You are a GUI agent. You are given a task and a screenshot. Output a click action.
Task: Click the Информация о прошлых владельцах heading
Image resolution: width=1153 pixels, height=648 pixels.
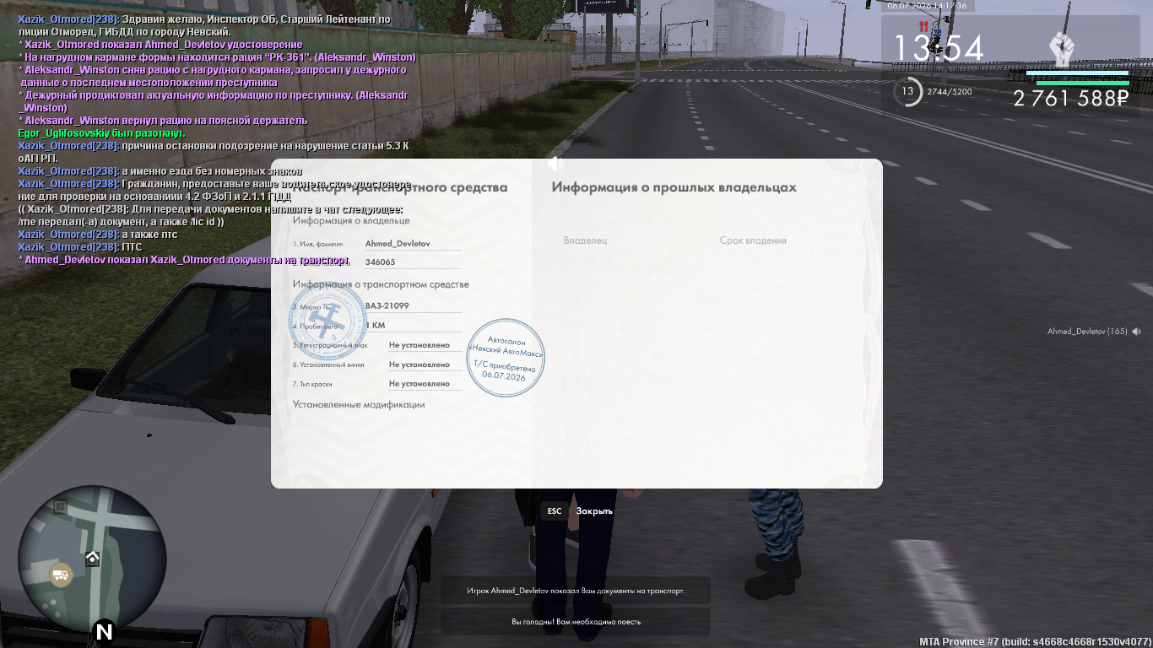(674, 187)
